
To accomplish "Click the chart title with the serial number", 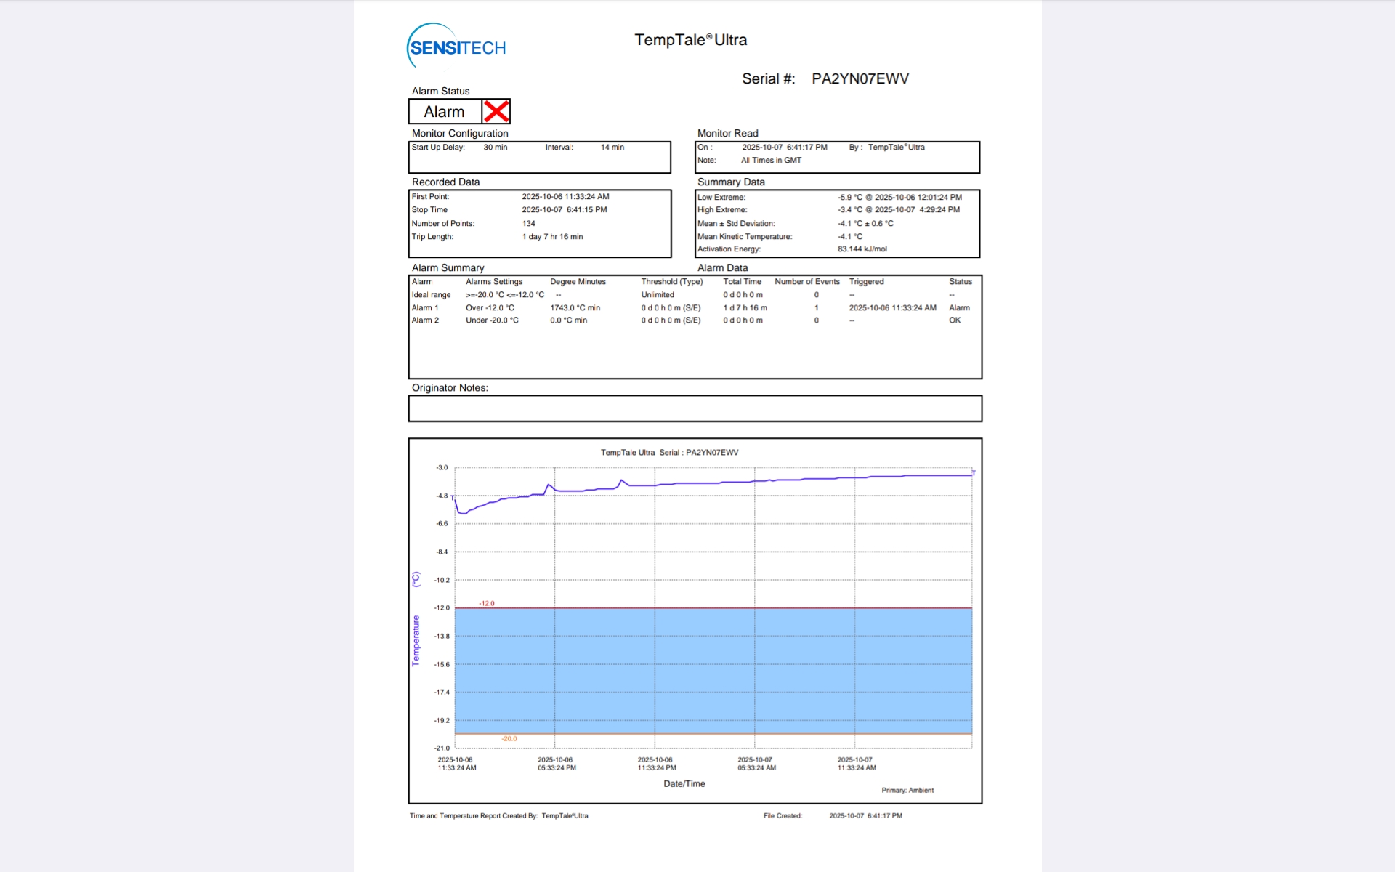I will pyautogui.click(x=669, y=453).
